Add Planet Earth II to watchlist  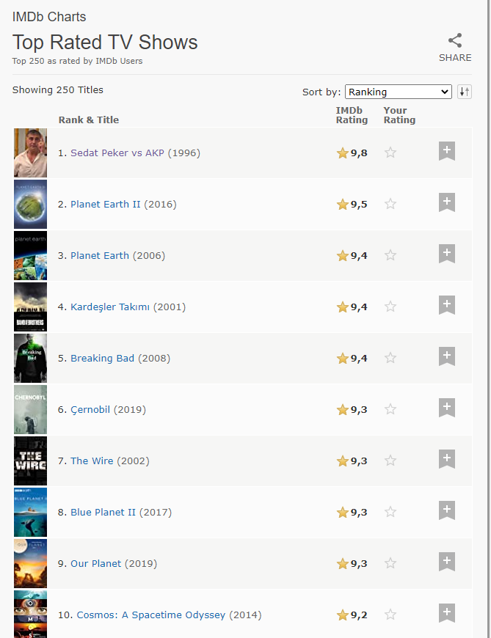(447, 202)
